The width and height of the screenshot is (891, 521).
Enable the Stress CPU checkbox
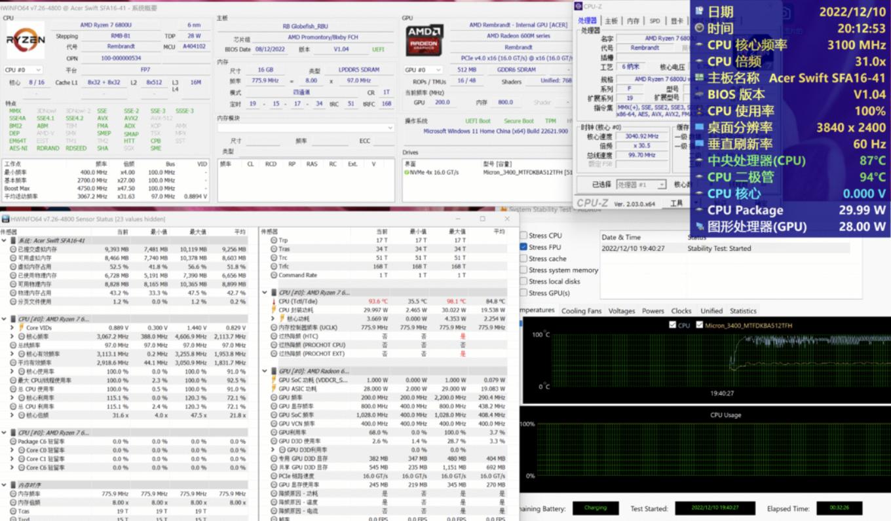[523, 236]
